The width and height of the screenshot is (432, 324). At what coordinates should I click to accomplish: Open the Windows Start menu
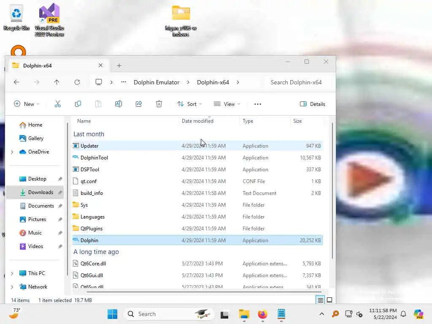[x=112, y=314]
